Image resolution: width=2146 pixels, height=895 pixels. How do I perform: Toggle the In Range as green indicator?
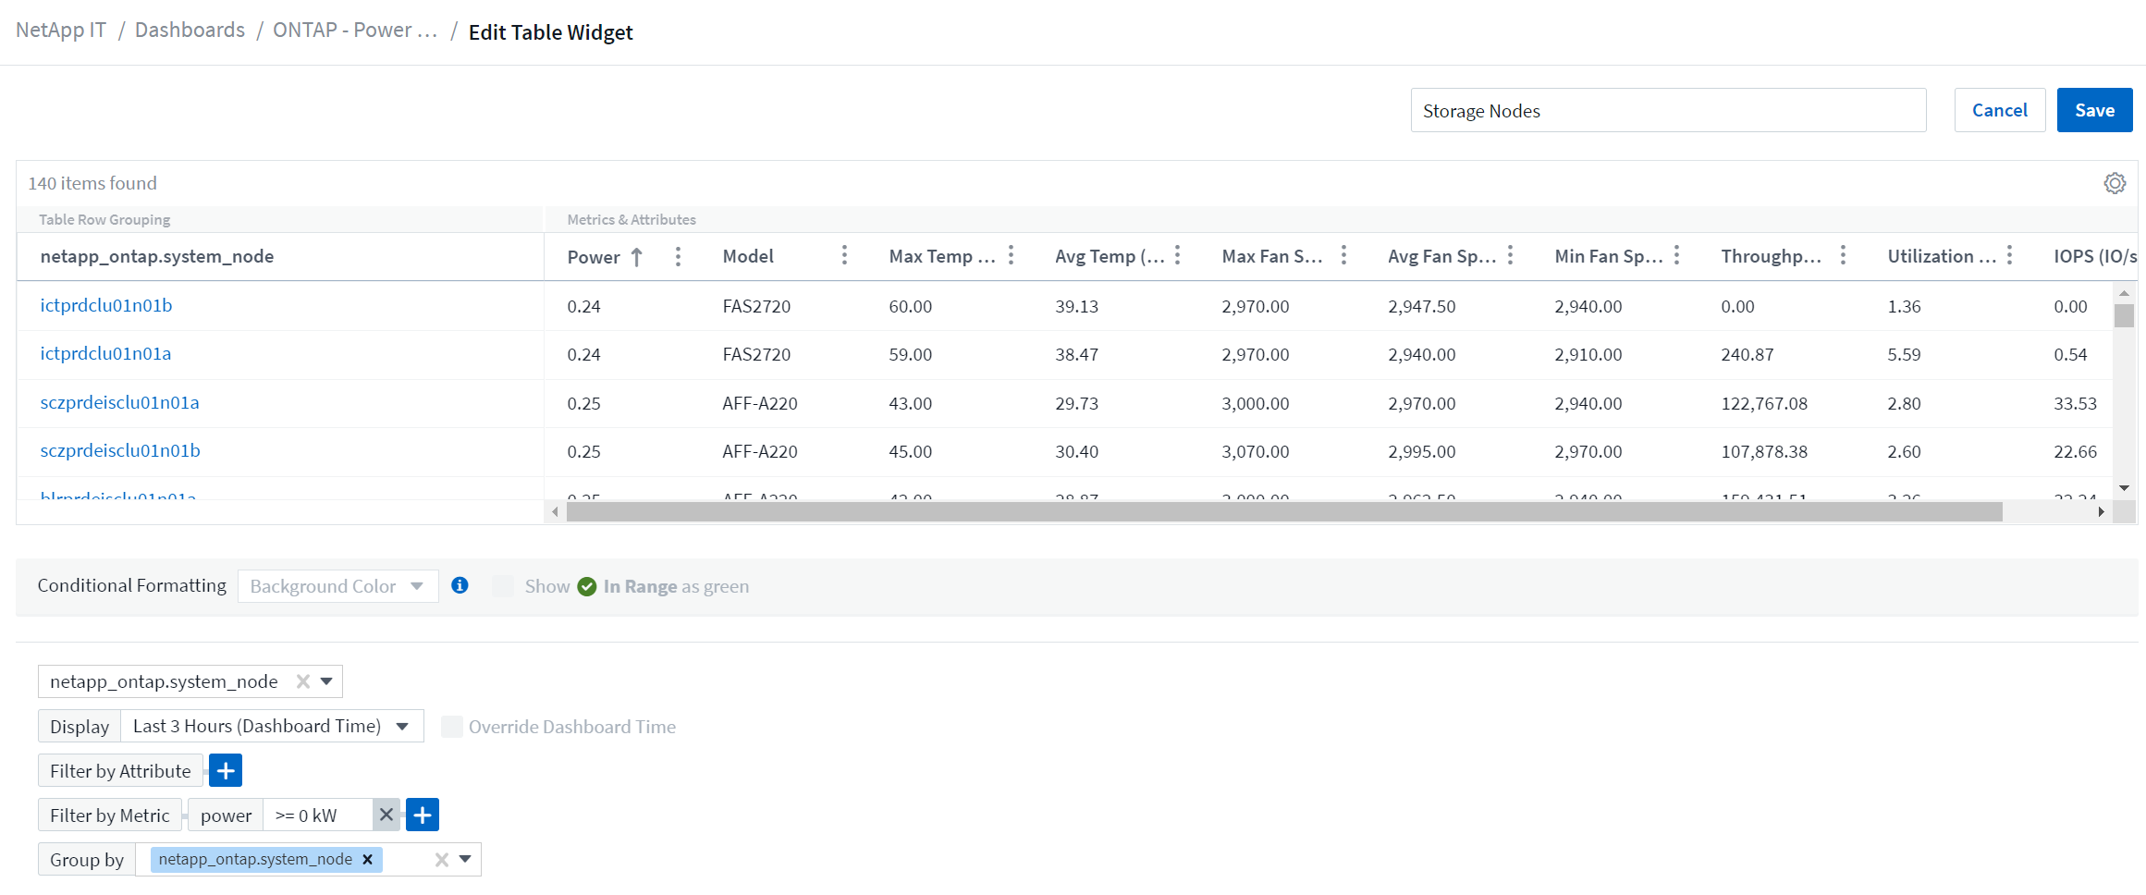(x=587, y=585)
